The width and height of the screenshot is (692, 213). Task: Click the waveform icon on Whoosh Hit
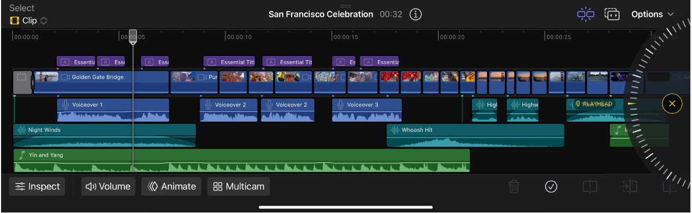click(395, 130)
